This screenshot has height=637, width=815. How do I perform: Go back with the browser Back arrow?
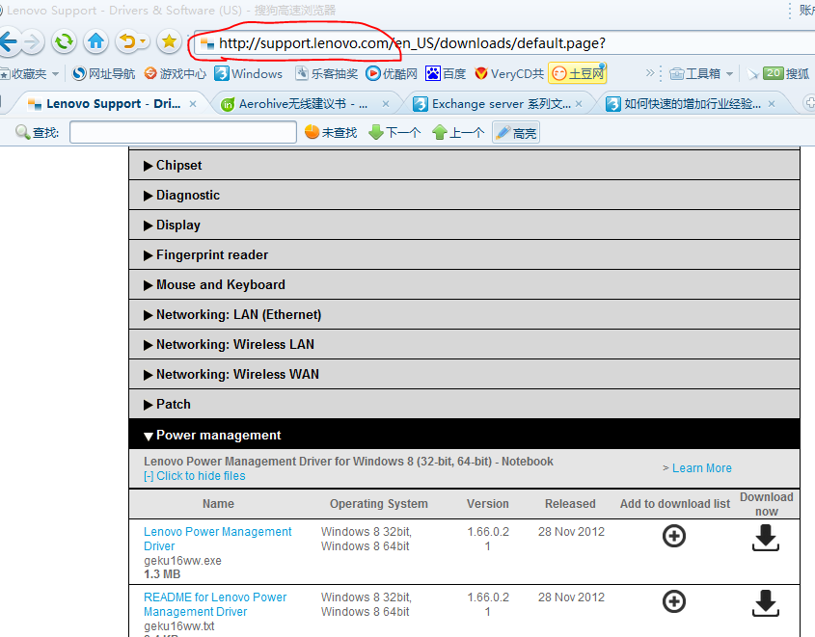point(9,42)
